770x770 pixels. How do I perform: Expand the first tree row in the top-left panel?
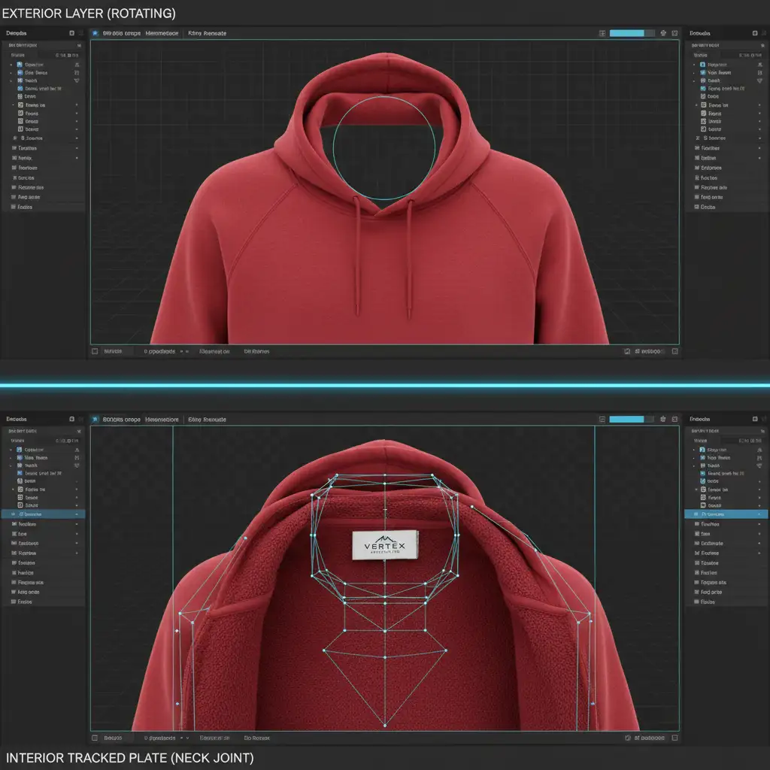[x=11, y=65]
